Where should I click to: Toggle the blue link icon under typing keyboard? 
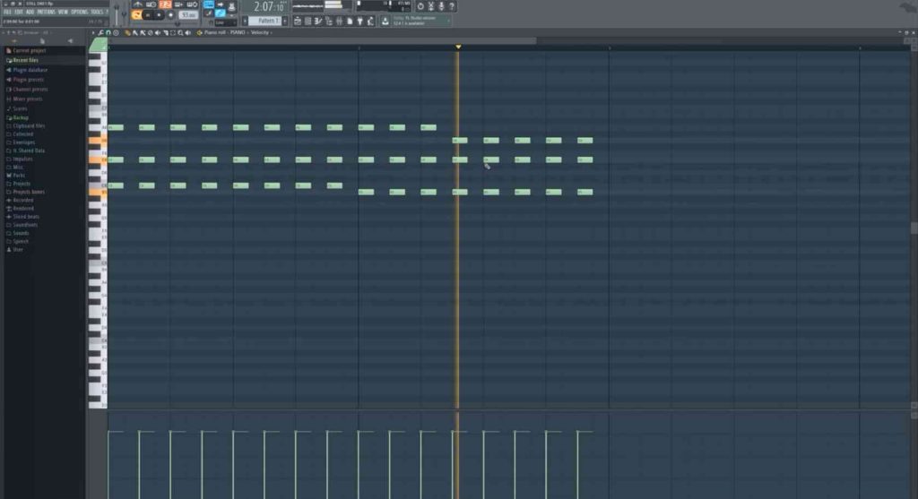coord(221,13)
